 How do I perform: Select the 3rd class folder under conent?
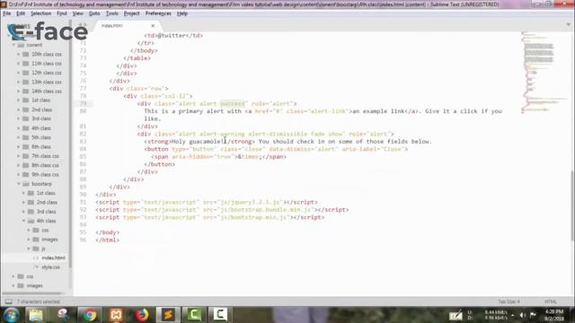[x=41, y=119]
